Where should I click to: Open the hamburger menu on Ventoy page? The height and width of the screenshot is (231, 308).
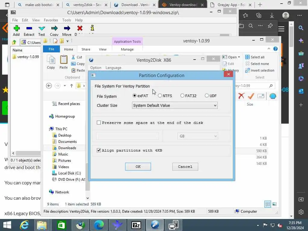pos(281,29)
